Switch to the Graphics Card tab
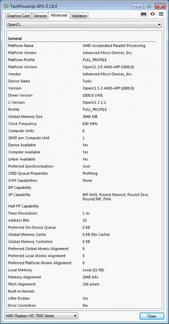169x324 pixels. click(x=18, y=16)
